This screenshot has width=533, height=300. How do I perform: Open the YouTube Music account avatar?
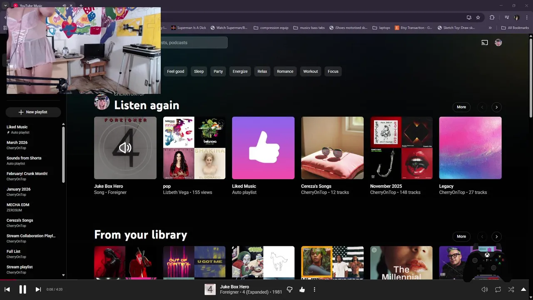[x=498, y=42]
